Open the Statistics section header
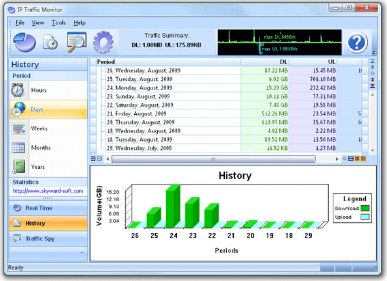The image size is (387, 281). pos(48,182)
